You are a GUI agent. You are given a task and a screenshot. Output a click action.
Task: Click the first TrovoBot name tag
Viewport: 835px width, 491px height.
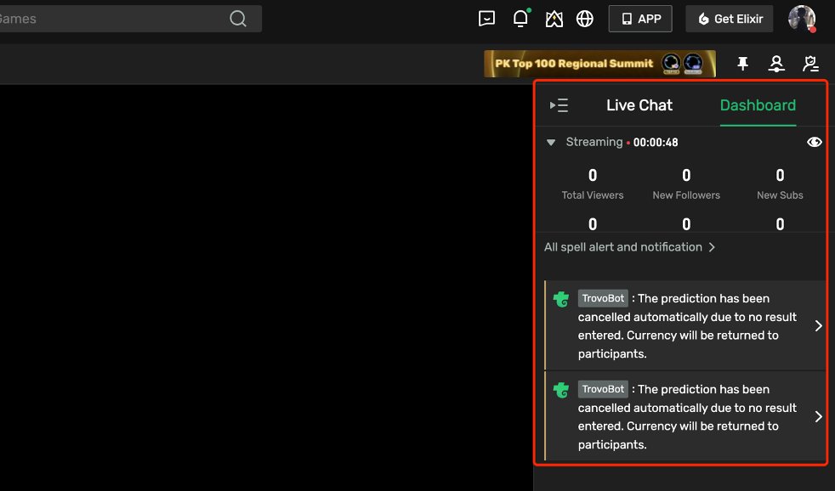click(603, 298)
